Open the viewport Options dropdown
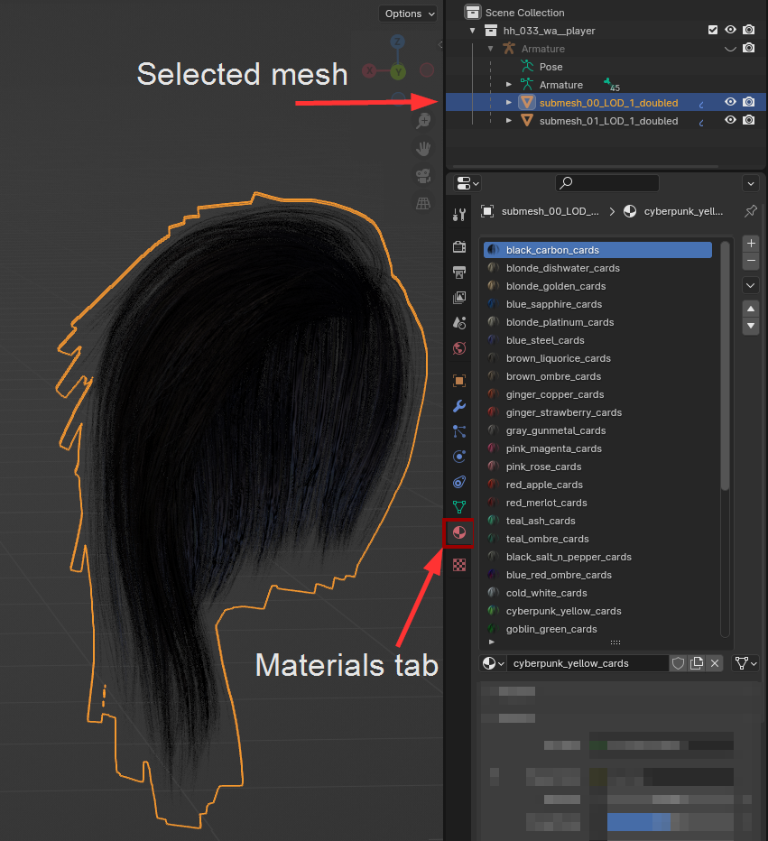This screenshot has width=768, height=841. pos(409,14)
